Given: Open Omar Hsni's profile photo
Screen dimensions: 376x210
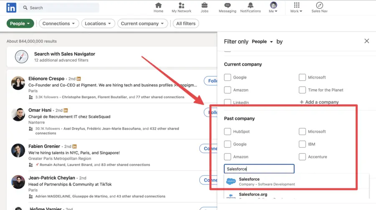Looking at the screenshot, I should pos(18,115).
